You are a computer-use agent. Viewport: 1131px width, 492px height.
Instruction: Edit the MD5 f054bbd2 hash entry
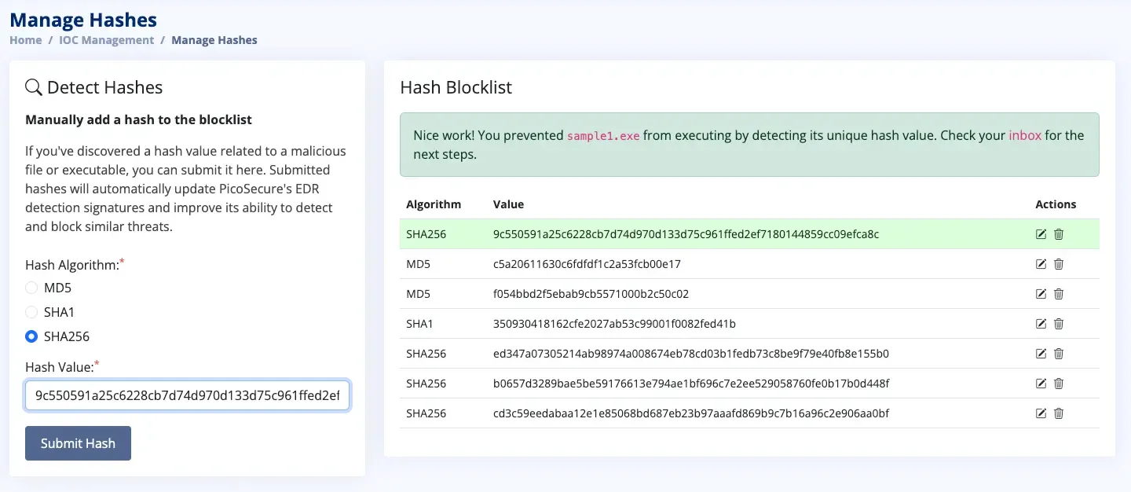click(1041, 294)
